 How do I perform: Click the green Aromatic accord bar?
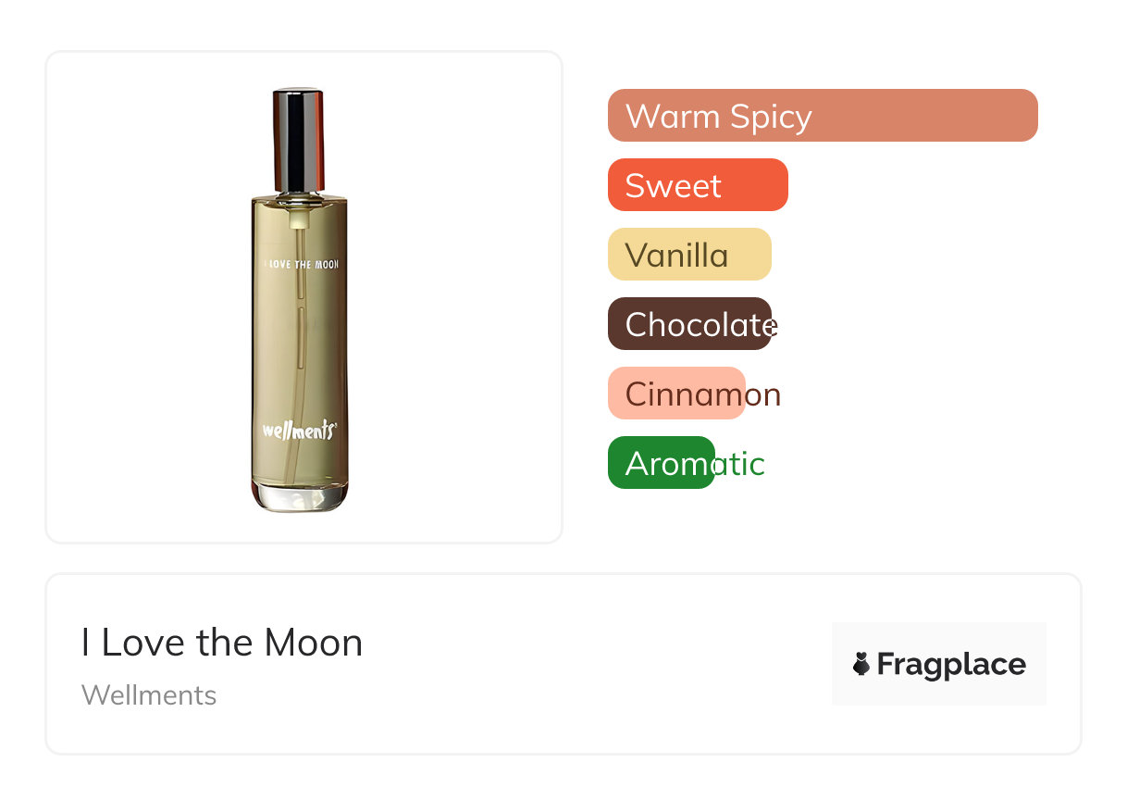[x=661, y=463]
